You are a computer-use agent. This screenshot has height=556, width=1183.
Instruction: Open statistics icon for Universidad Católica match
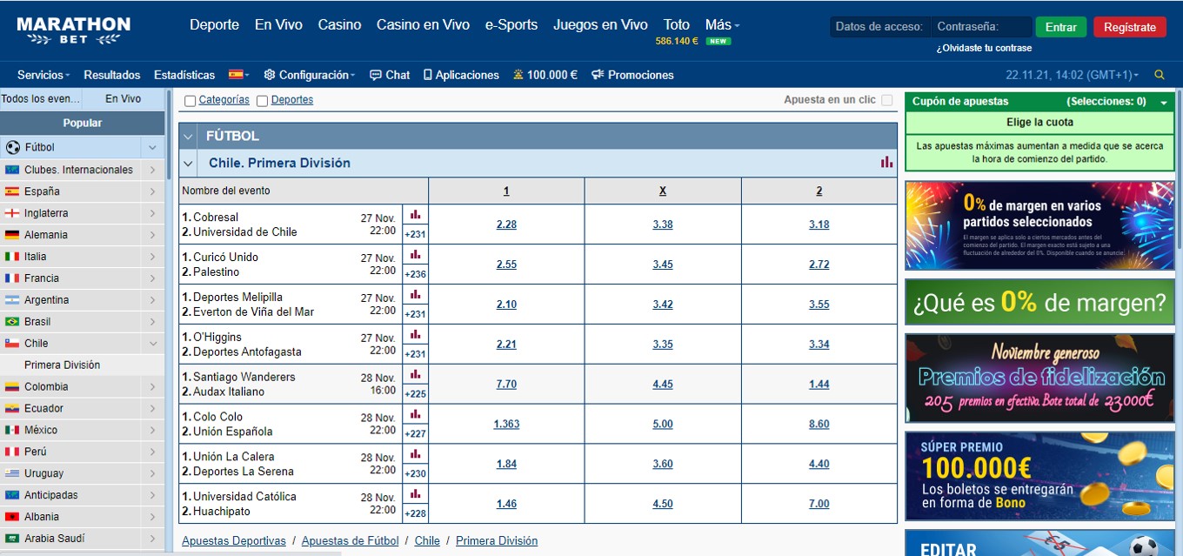[x=415, y=494]
